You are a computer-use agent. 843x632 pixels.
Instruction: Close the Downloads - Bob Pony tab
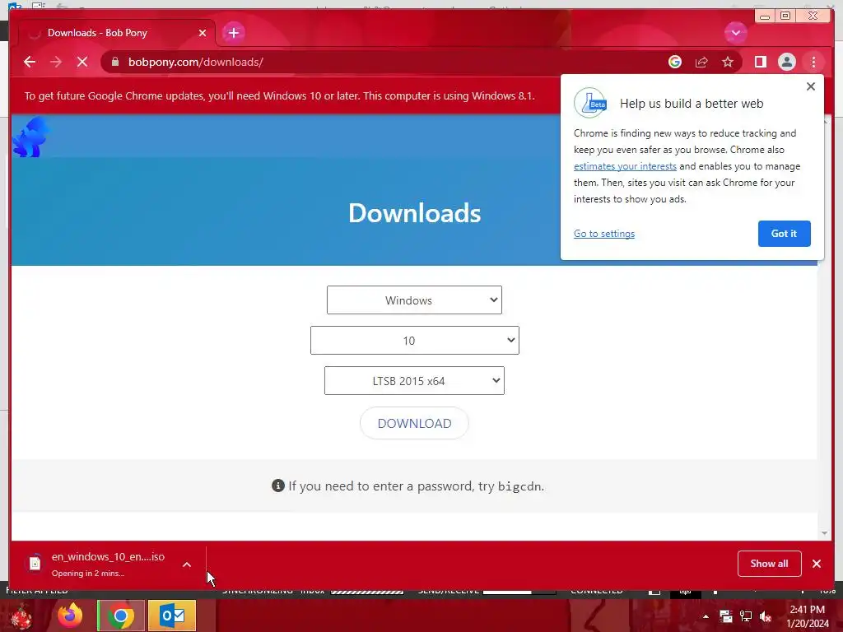click(x=203, y=33)
